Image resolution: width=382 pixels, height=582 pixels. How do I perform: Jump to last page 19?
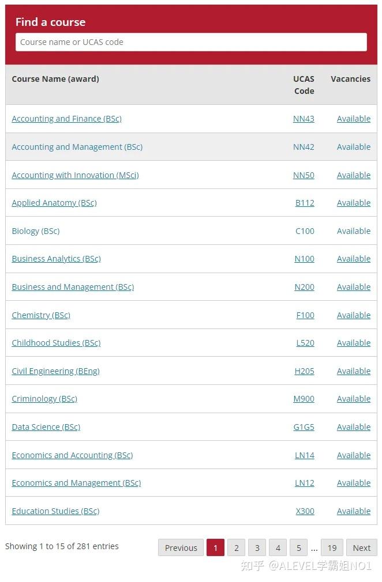pos(332,548)
